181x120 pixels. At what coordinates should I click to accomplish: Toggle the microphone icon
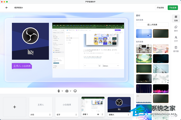tap(59, 91)
